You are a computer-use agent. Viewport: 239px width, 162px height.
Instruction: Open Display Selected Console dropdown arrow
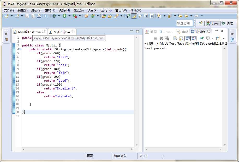click(213, 38)
